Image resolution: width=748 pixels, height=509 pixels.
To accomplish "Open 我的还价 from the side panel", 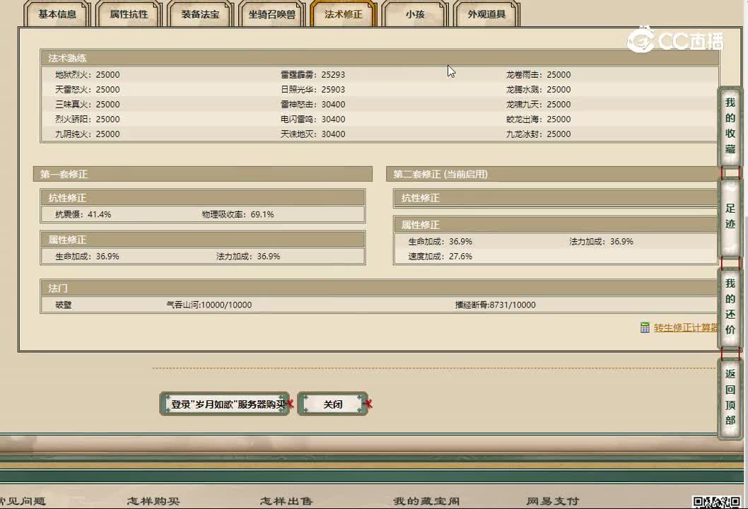I will point(730,307).
